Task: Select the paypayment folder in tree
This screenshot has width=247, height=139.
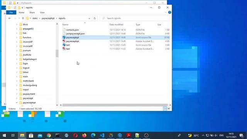Action: coord(29,94)
